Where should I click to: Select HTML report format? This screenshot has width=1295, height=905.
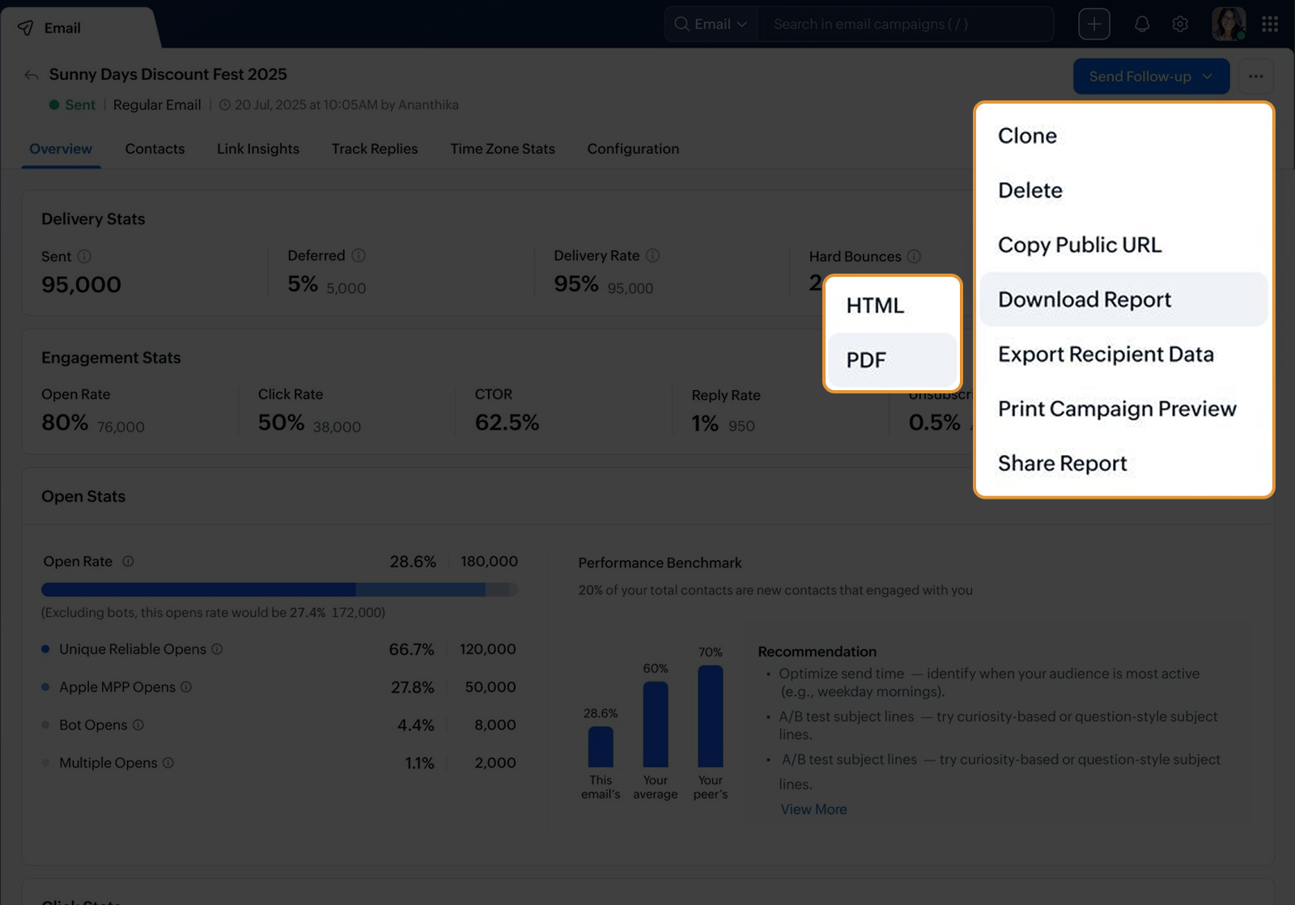tap(892, 305)
